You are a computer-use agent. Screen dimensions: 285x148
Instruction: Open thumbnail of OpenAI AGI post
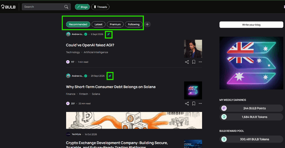point(193,49)
